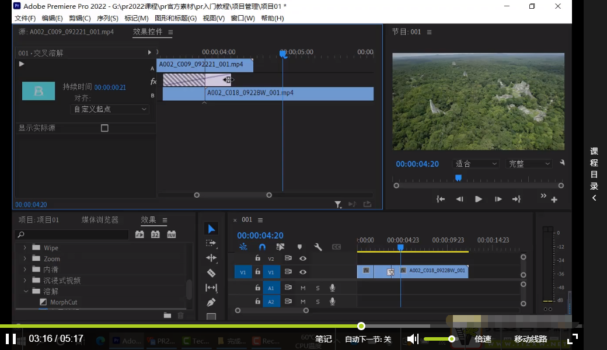
Task: Show more Program Monitor transport buttons
Action: click(543, 195)
